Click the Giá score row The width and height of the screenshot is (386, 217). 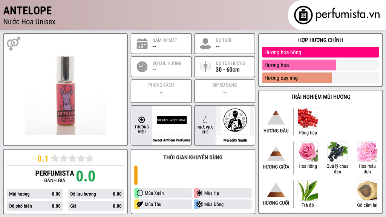pyautogui.click(x=96, y=206)
